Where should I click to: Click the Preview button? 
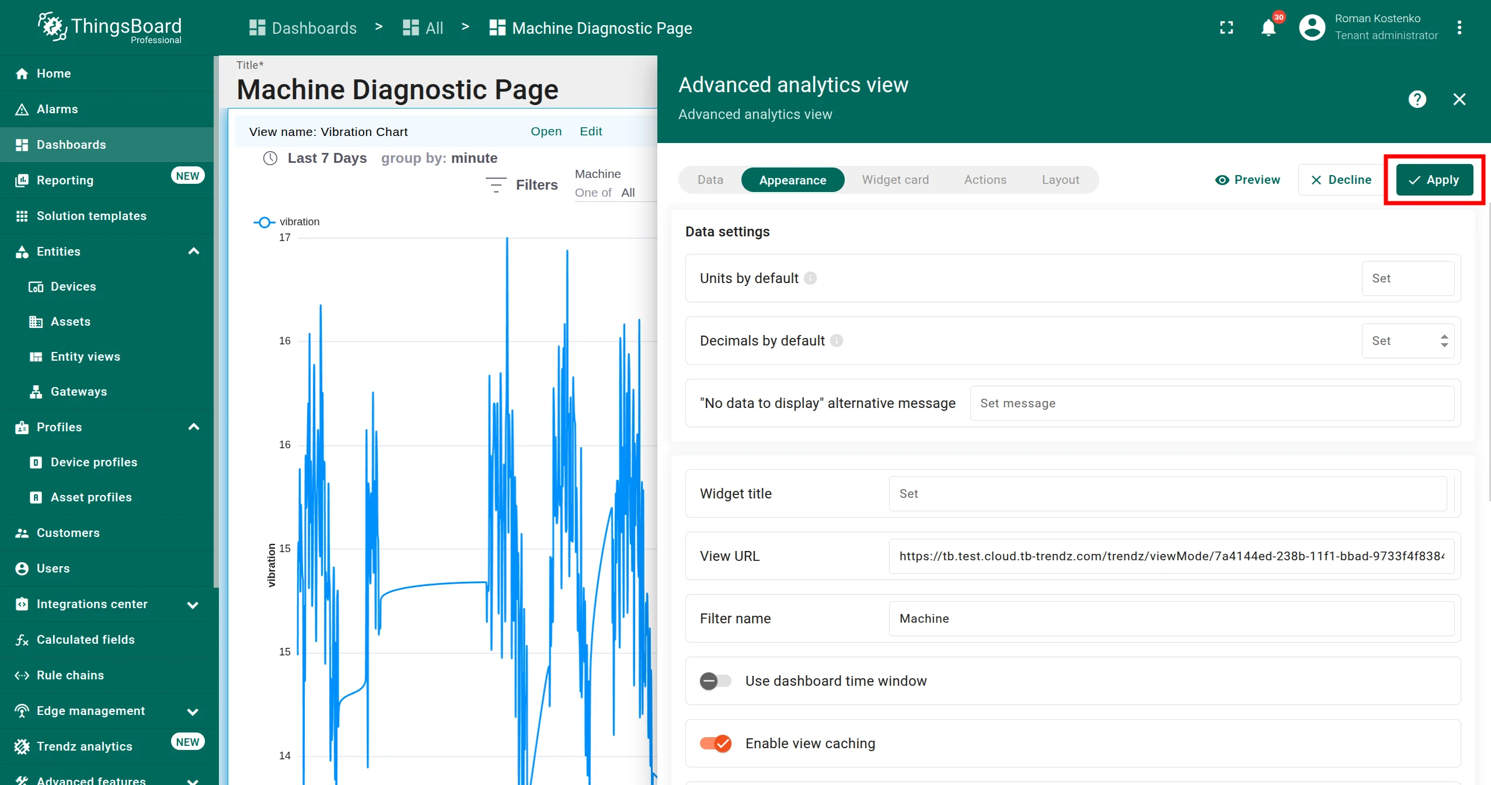pos(1248,180)
